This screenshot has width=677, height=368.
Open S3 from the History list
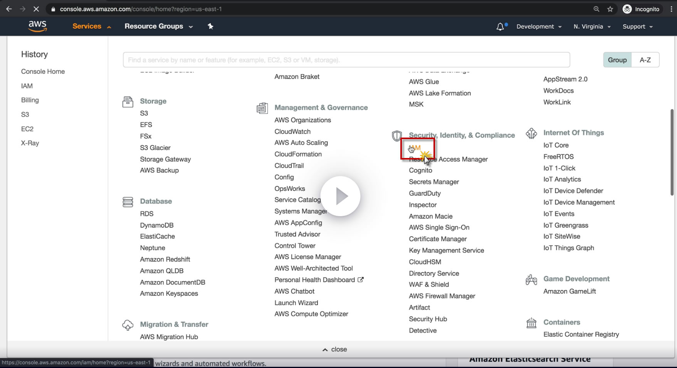(x=25, y=114)
